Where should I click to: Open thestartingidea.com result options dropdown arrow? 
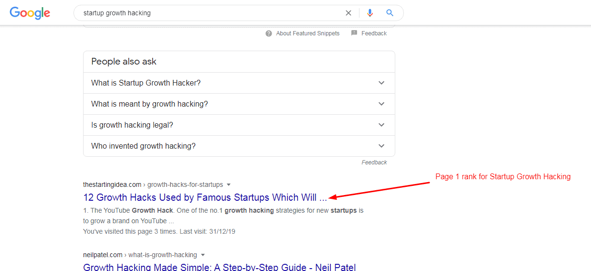pos(229,184)
